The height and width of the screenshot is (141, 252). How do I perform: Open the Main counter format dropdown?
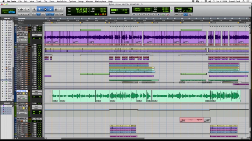pos(89,9)
